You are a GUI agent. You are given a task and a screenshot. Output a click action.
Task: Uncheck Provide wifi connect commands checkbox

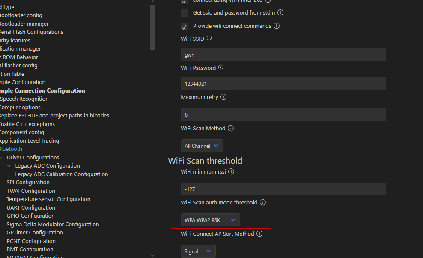tap(185, 26)
